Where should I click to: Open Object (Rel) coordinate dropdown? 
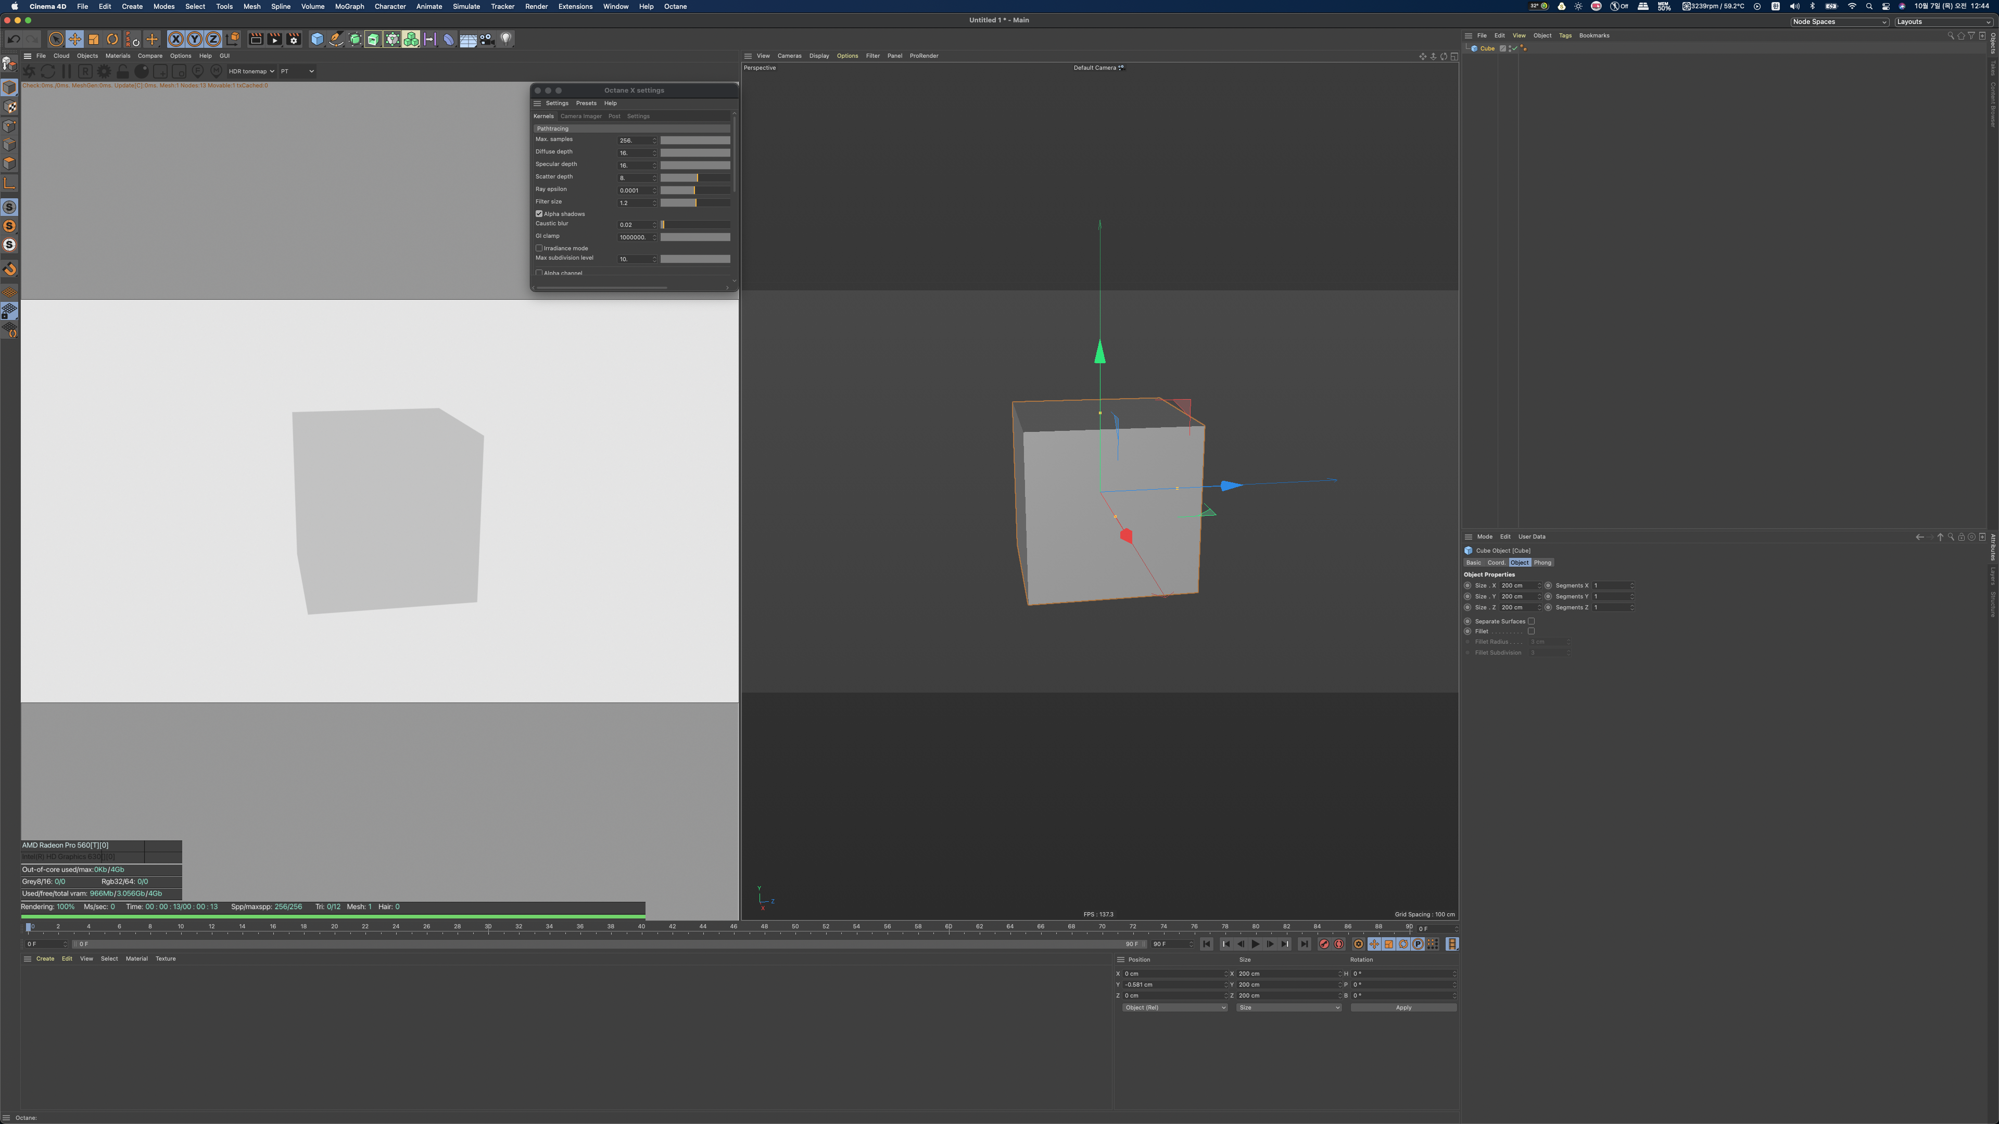tap(1175, 1007)
